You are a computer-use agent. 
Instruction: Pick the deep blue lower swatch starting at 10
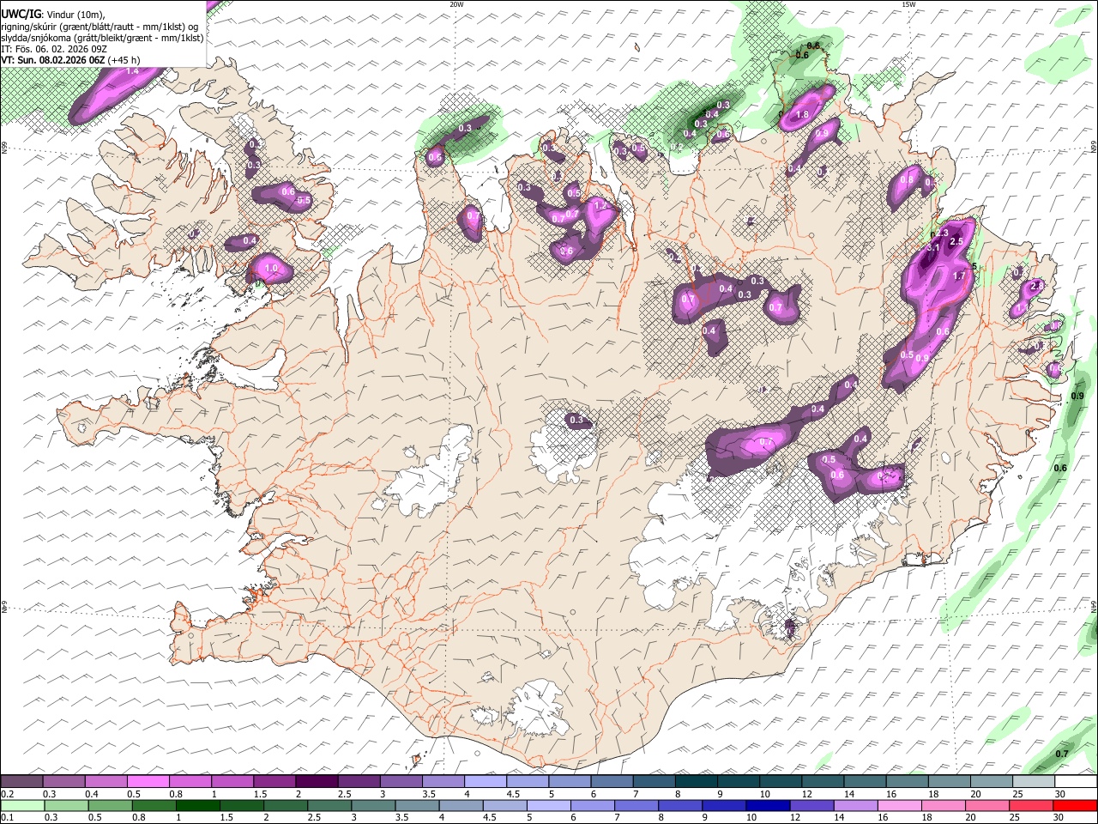pos(768,805)
